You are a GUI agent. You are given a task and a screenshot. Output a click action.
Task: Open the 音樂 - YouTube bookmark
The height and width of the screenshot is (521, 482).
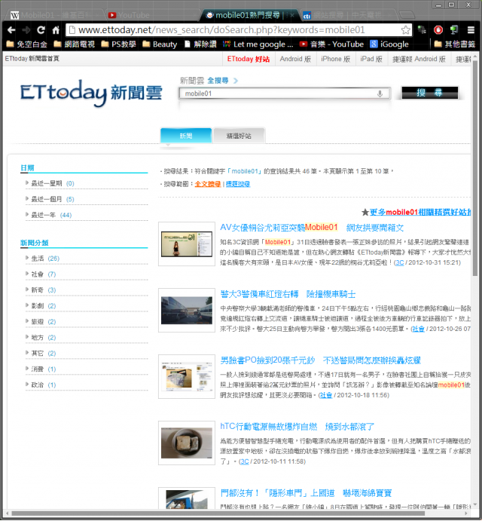coord(331,44)
